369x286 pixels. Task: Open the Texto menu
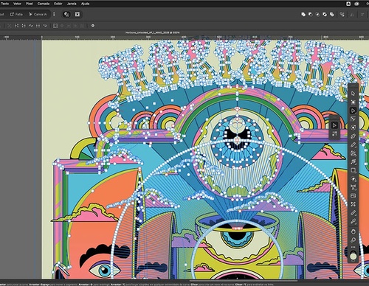click(x=4, y=4)
